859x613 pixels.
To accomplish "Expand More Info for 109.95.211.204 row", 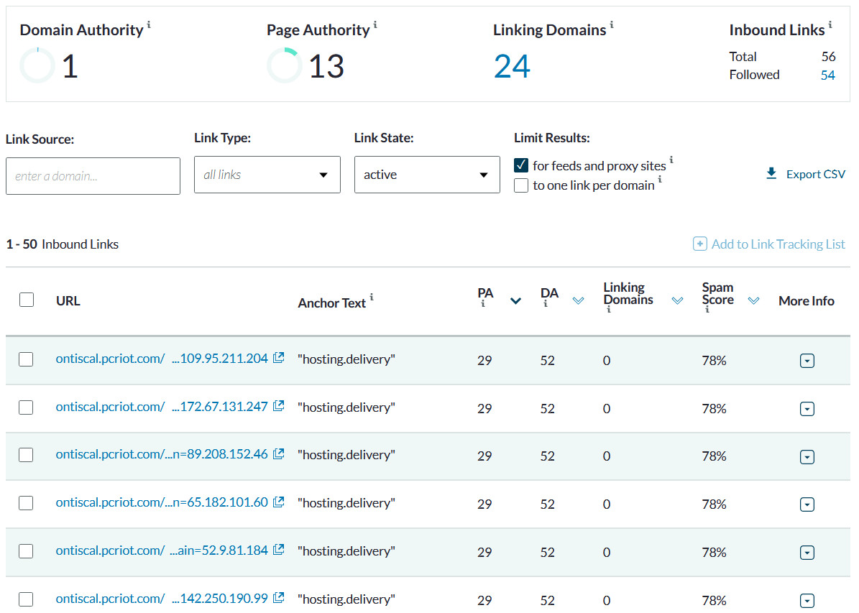I will click(807, 361).
